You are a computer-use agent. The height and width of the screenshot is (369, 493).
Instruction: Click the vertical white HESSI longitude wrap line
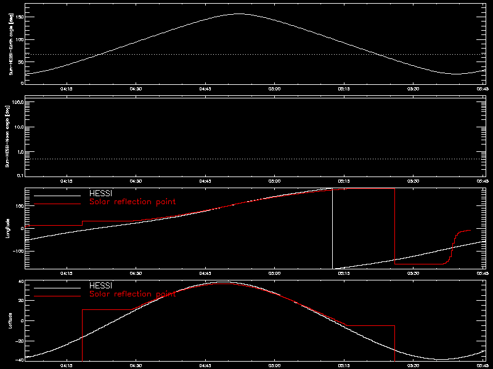332,228
